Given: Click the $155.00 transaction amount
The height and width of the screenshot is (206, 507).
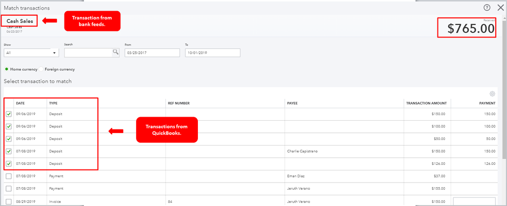Looking at the screenshot, I should tap(439, 189).
